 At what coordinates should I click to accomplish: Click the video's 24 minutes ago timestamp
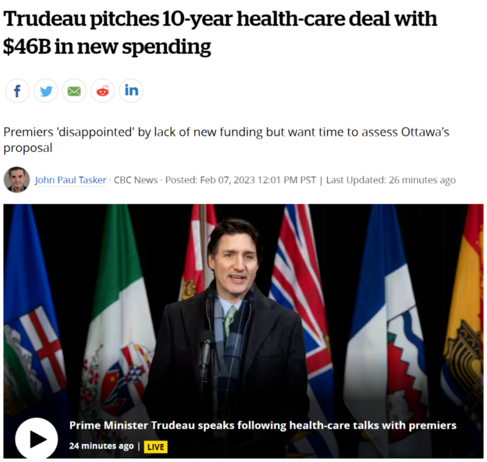[101, 446]
